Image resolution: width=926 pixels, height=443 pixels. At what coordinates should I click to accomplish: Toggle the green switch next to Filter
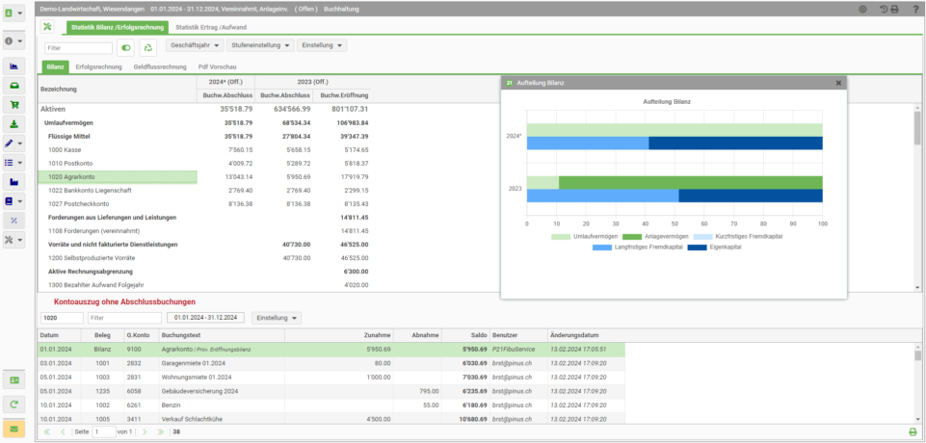[x=126, y=48]
